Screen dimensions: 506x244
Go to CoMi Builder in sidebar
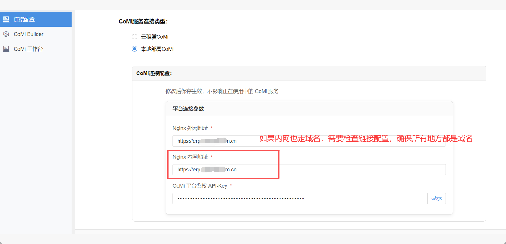pos(36,34)
